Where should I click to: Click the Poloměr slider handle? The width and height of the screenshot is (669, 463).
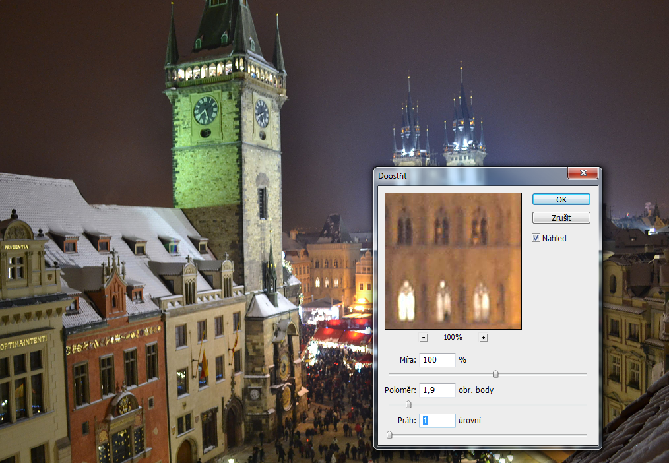click(x=408, y=404)
